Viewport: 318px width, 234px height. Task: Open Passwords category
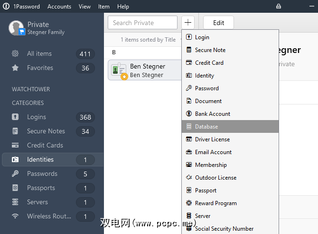(x=53, y=174)
